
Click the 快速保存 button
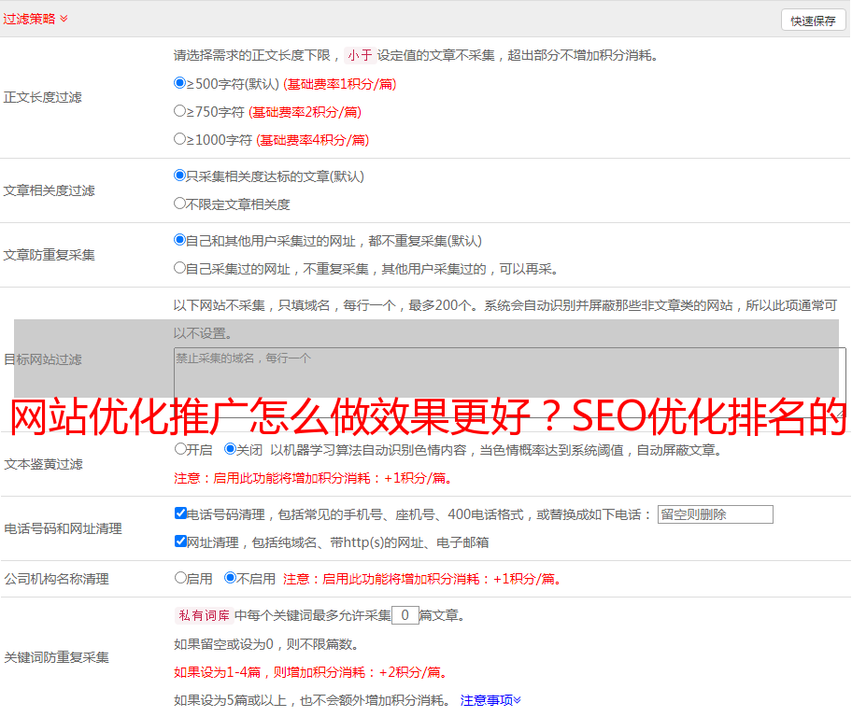coord(813,21)
